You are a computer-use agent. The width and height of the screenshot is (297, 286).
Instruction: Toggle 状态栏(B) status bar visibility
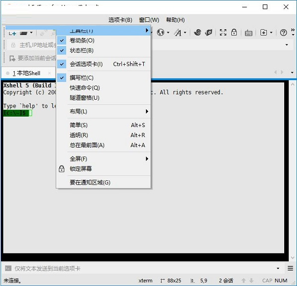tap(103, 50)
